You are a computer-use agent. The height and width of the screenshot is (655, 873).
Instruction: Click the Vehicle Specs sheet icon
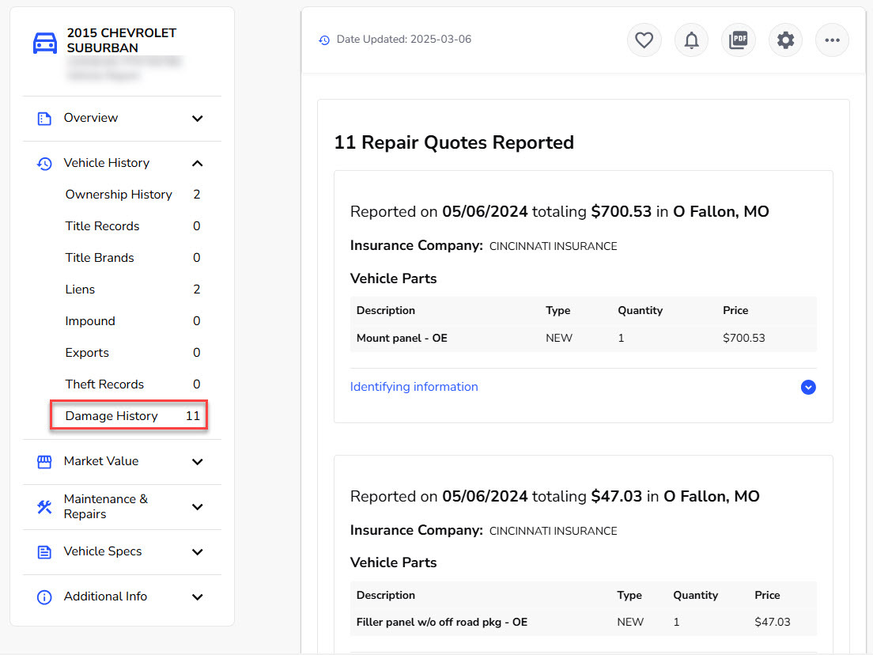44,552
